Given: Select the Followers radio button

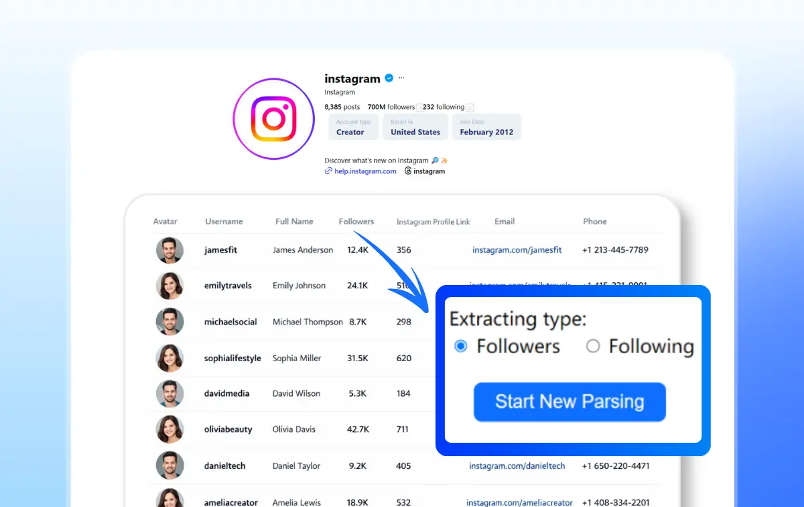Looking at the screenshot, I should tap(460, 346).
